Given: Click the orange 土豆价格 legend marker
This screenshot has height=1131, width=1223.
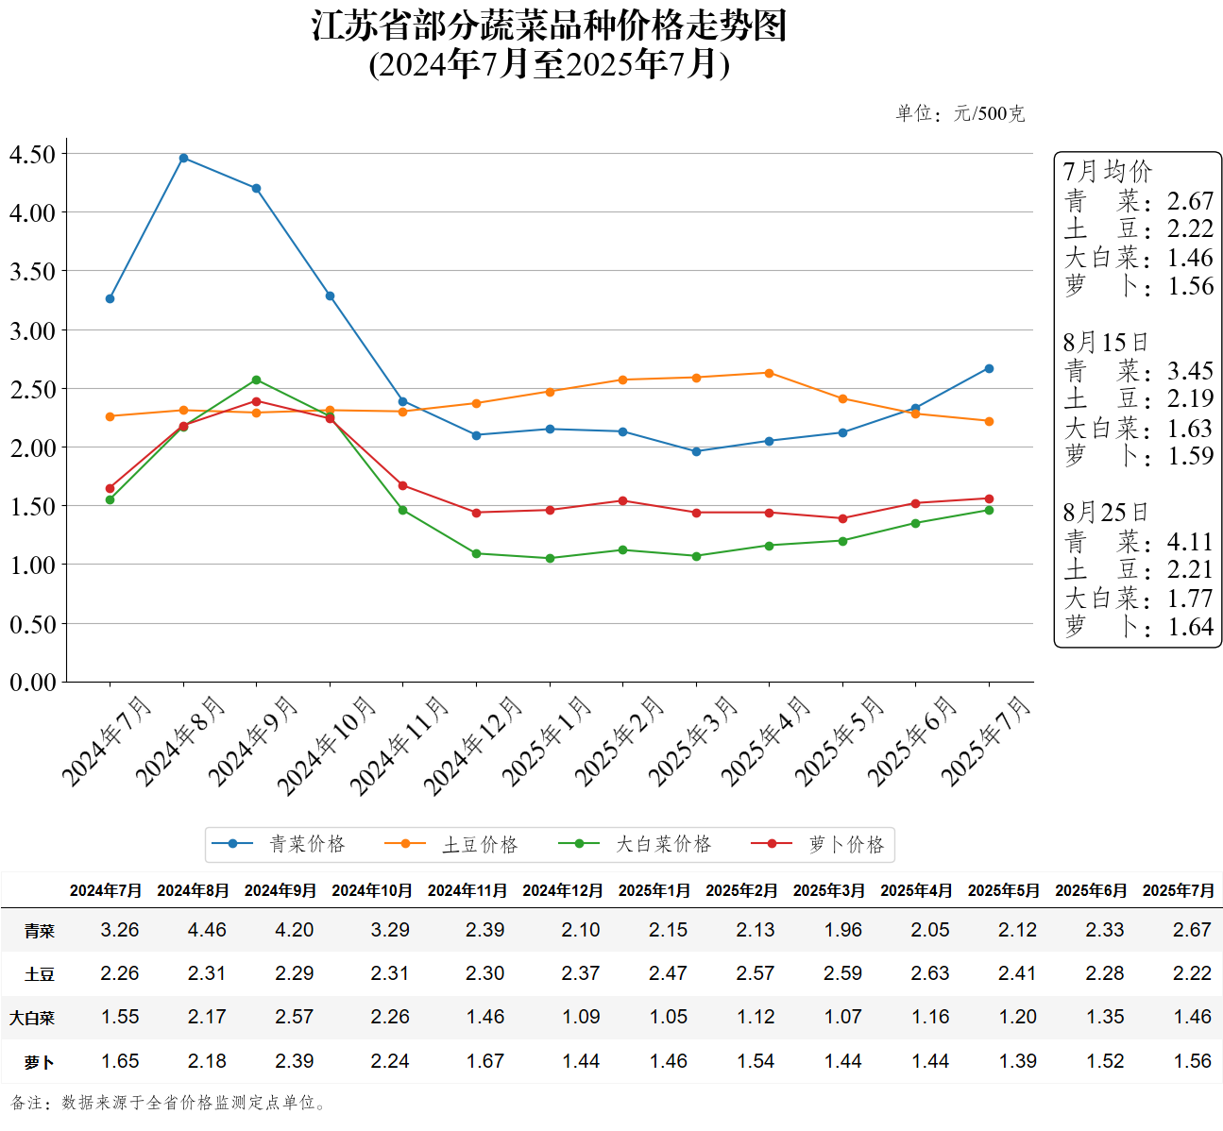Looking at the screenshot, I should click(405, 844).
